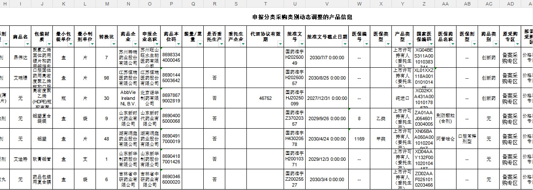This screenshot has height=190, width=533.
Task: Click the 纯进口 product type cell
Action: [x=401, y=98]
